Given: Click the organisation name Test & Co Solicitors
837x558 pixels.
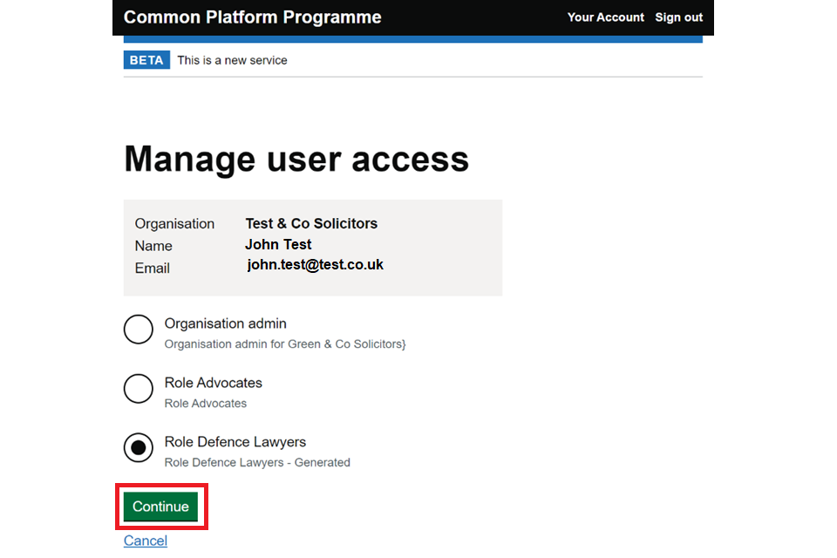Looking at the screenshot, I should (311, 223).
